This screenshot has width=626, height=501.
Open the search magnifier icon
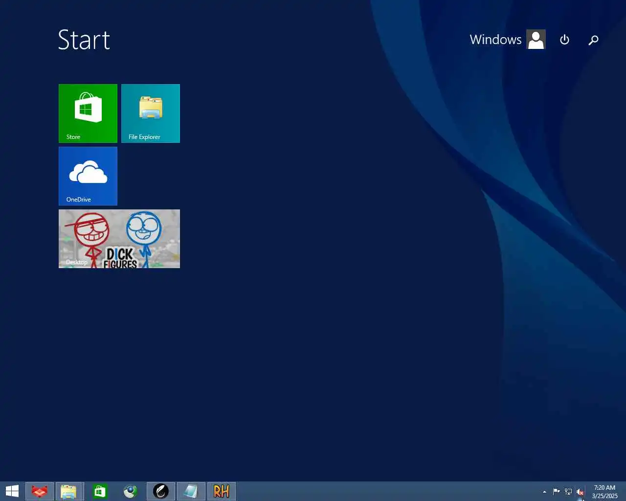pos(593,40)
